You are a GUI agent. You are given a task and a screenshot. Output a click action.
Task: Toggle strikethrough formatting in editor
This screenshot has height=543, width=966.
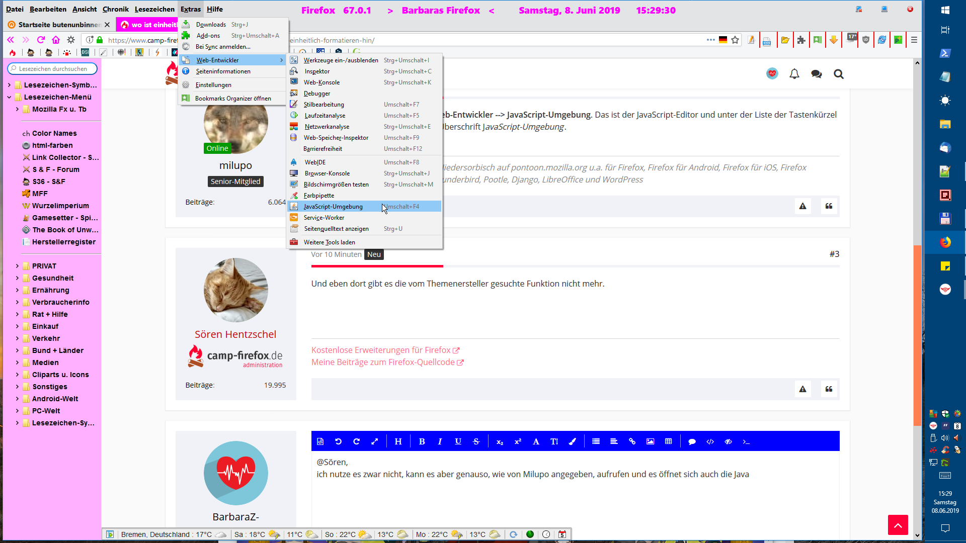pos(476,441)
